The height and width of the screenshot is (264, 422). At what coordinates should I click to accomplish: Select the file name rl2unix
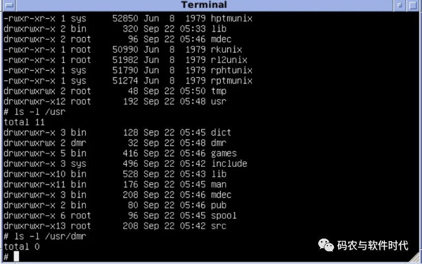tap(229, 60)
